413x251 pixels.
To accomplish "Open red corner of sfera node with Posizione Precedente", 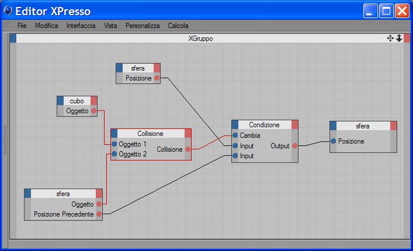I will [x=99, y=194].
